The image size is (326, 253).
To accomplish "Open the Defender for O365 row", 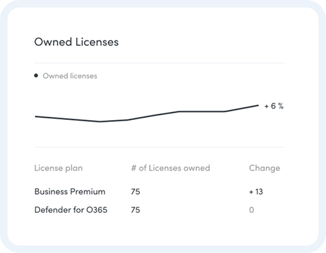I will coord(159,210).
